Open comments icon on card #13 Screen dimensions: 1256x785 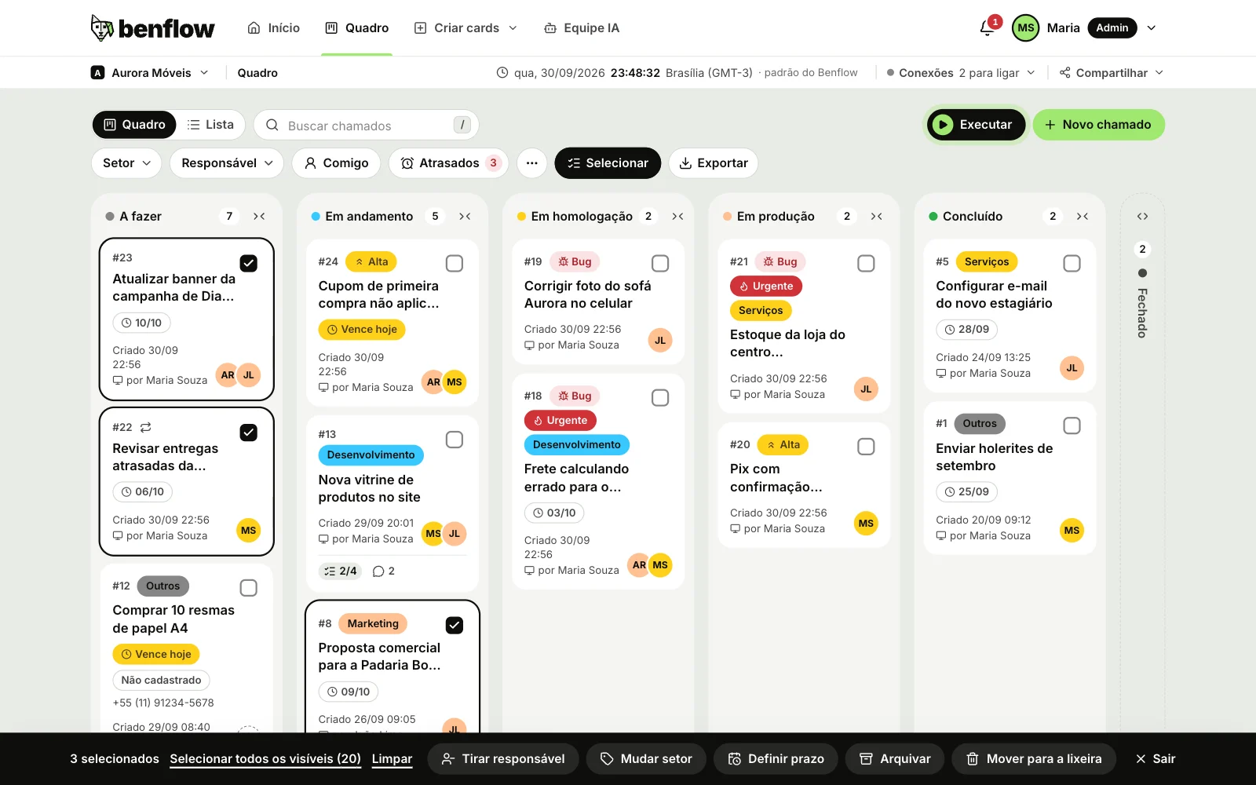coord(384,571)
